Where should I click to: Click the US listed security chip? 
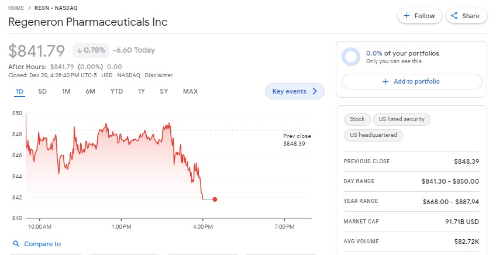401,119
